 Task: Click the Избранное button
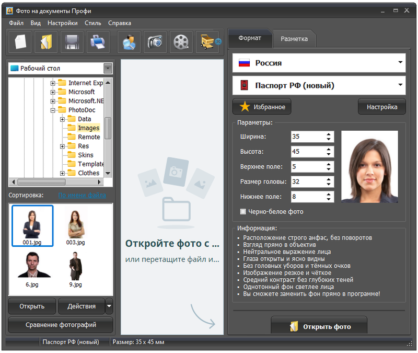pos(262,107)
